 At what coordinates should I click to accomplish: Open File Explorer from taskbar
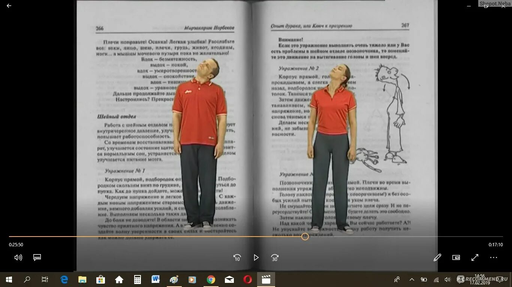tap(82, 280)
